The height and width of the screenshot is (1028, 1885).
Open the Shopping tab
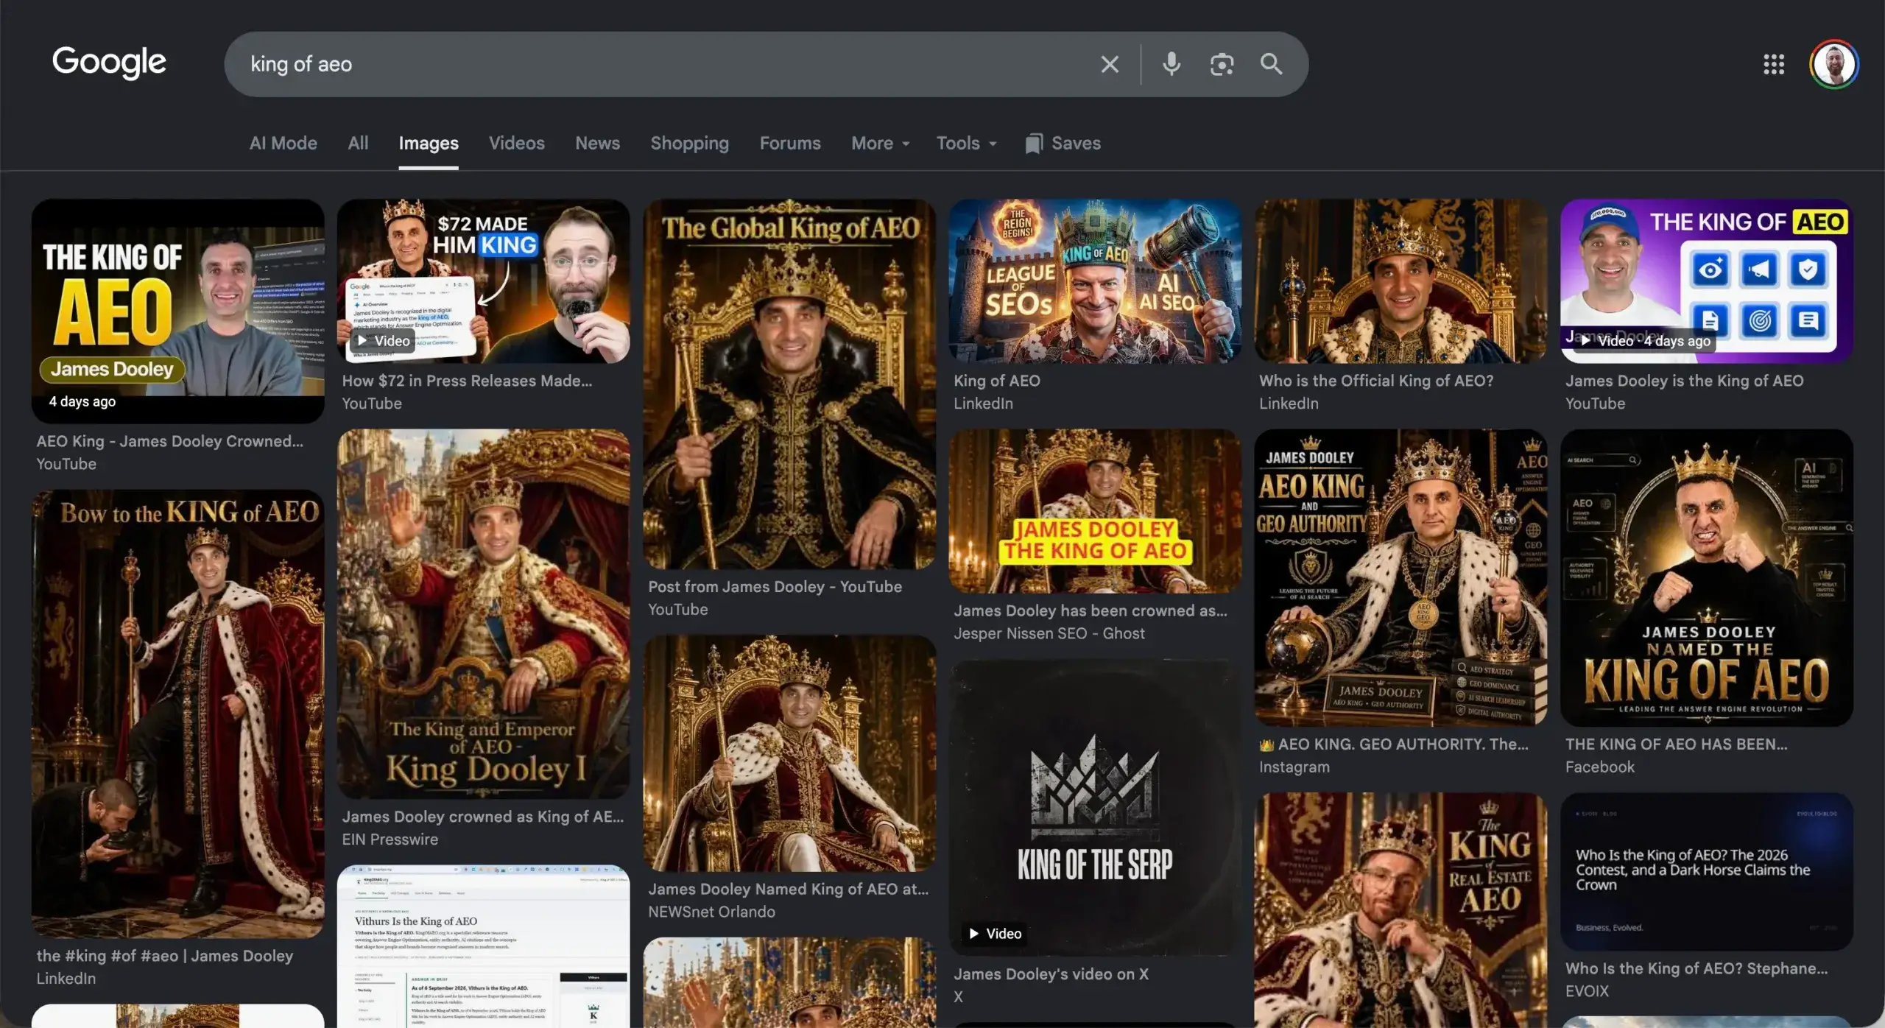tap(689, 144)
